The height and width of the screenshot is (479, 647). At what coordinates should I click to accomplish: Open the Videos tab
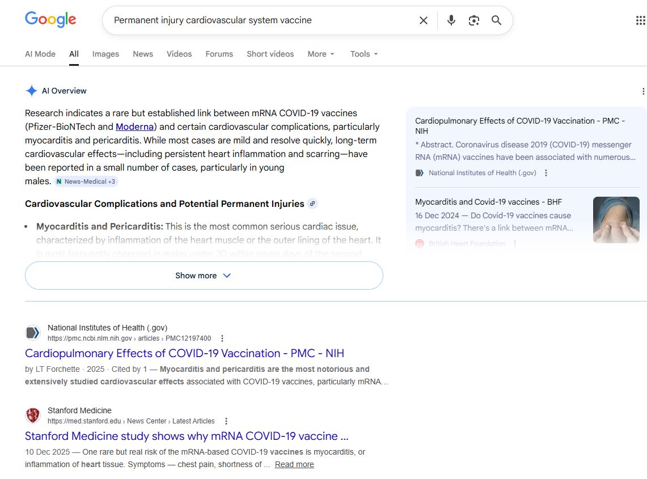pos(179,54)
